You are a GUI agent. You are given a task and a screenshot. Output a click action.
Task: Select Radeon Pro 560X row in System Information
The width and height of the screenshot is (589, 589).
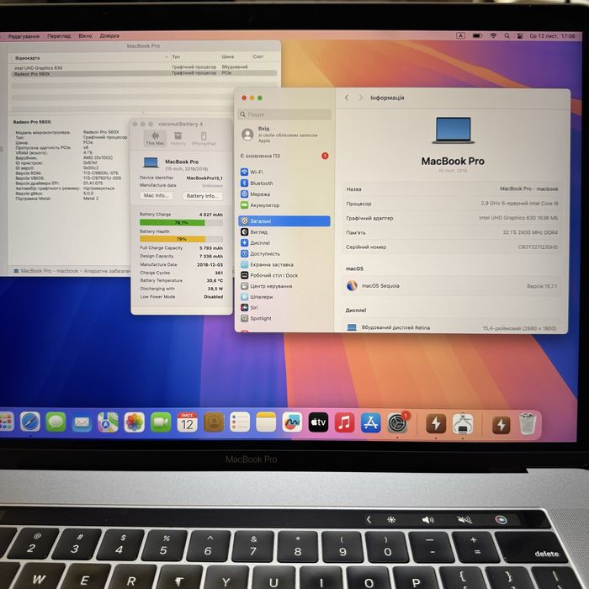pos(145,74)
